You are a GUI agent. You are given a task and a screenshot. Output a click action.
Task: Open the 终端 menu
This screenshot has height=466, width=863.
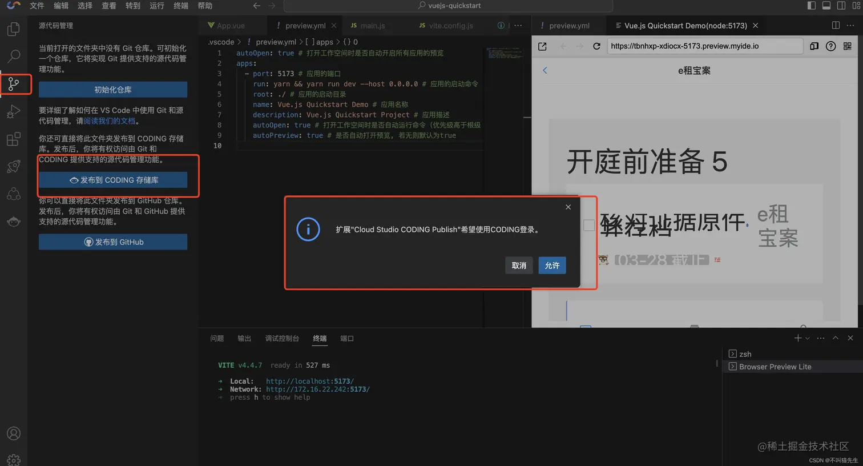[181, 6]
